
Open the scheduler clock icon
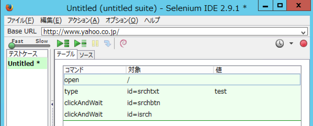coord(280,43)
